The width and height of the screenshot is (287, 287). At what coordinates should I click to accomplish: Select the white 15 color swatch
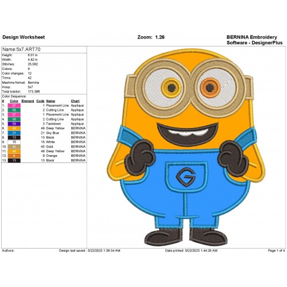[x=14, y=142]
